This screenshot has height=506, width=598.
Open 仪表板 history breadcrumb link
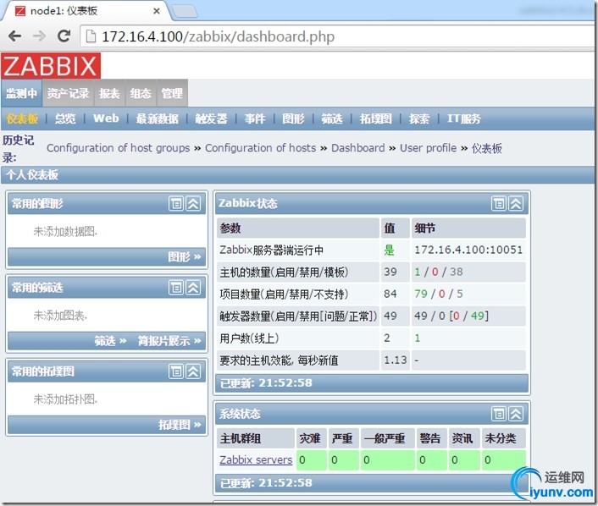pyautogui.click(x=487, y=148)
